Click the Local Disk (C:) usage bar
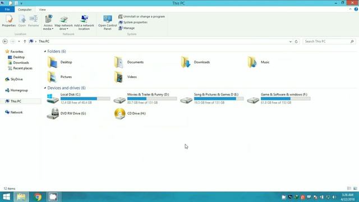Image resolution: width=359 pixels, height=202 pixels. (85, 99)
